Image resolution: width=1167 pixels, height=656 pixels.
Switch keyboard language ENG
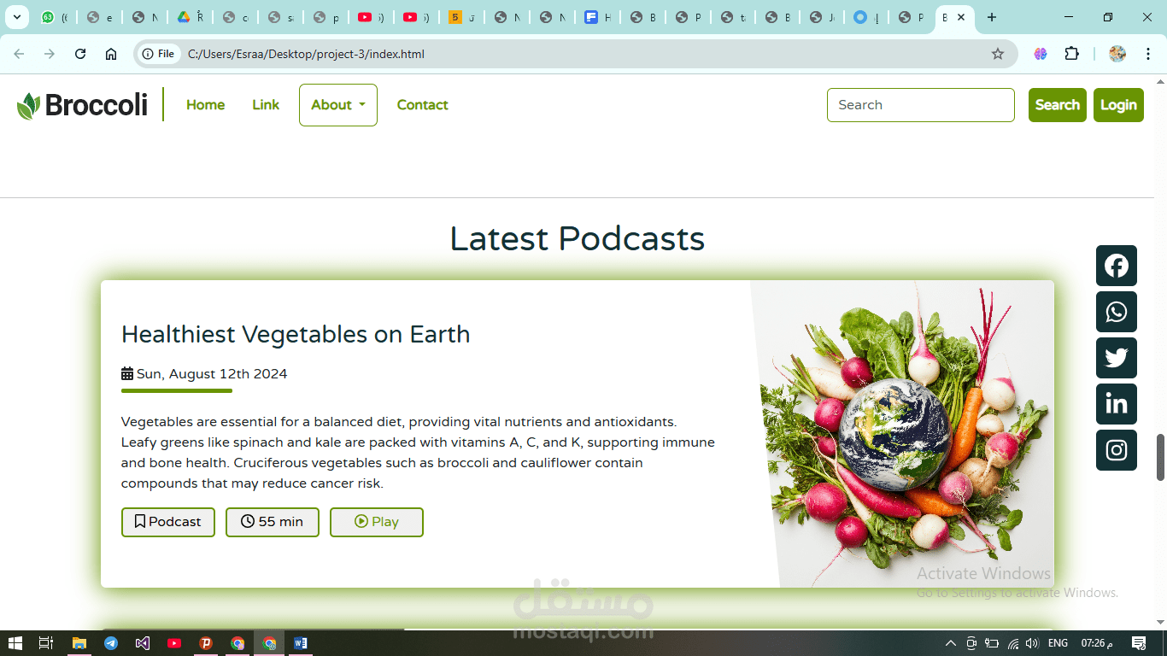1058,643
